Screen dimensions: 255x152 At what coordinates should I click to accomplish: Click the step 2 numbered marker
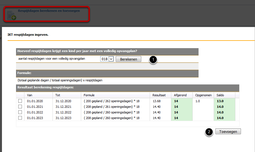[209, 132]
